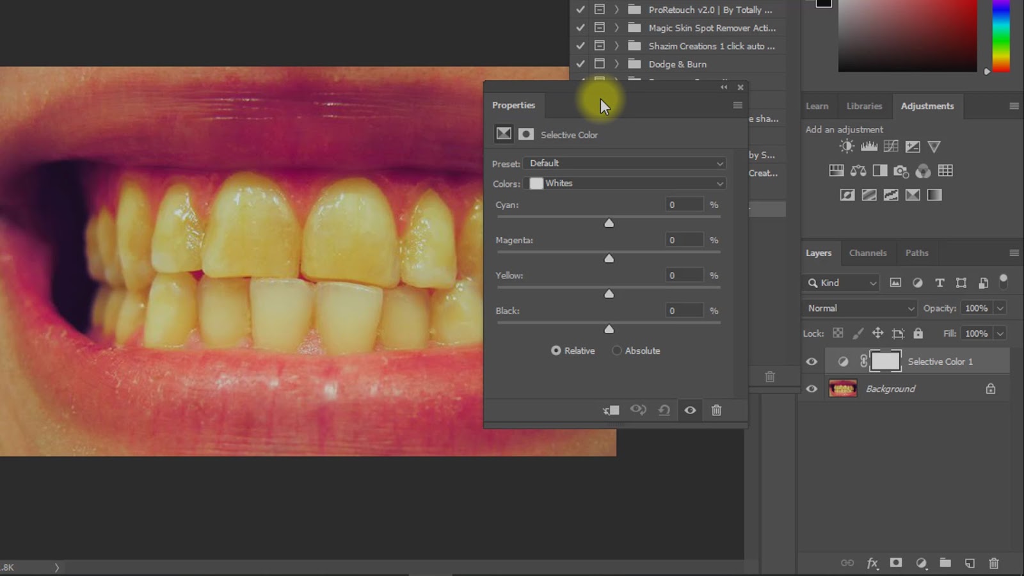This screenshot has width=1024, height=576.
Task: Open the Libraries panel tab
Action: (x=864, y=106)
